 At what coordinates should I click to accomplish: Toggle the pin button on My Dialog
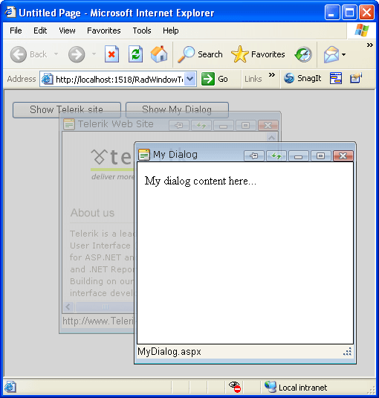(253, 155)
